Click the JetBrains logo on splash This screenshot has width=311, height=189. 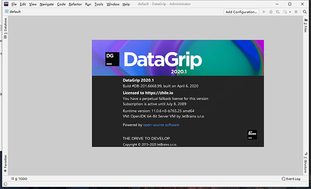pyautogui.click(x=252, y=135)
